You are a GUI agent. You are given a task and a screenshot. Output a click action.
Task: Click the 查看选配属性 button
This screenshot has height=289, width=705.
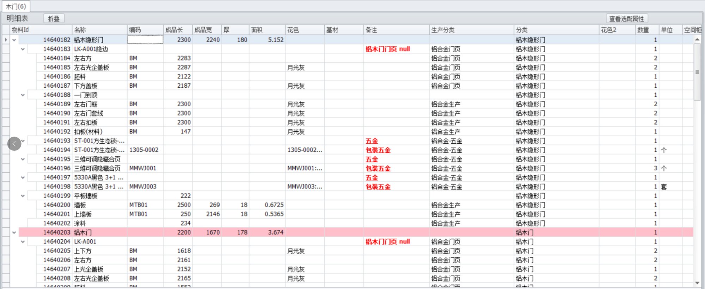(x=626, y=19)
